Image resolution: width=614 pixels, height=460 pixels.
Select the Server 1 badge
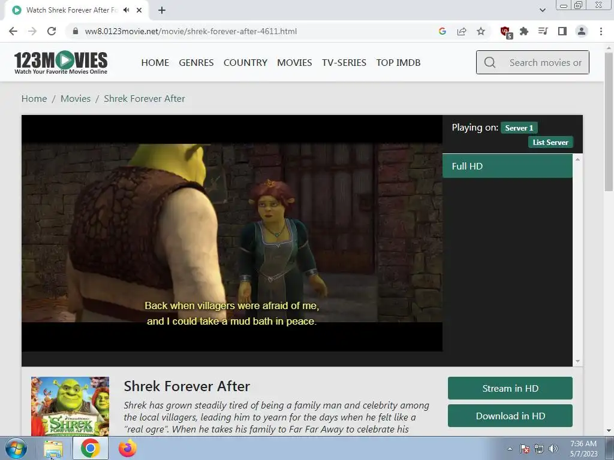pyautogui.click(x=519, y=128)
